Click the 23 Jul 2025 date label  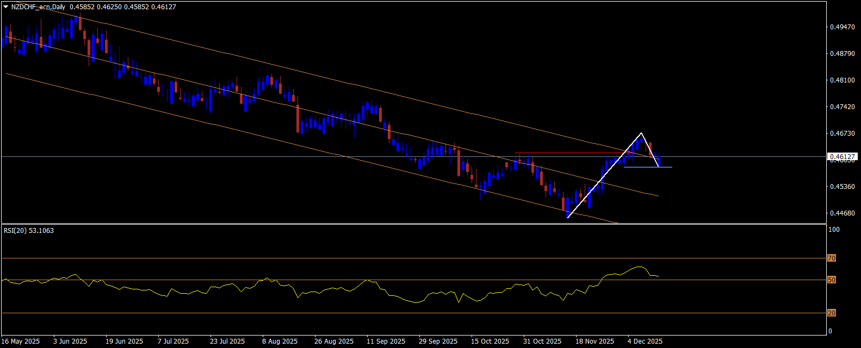coord(227,341)
